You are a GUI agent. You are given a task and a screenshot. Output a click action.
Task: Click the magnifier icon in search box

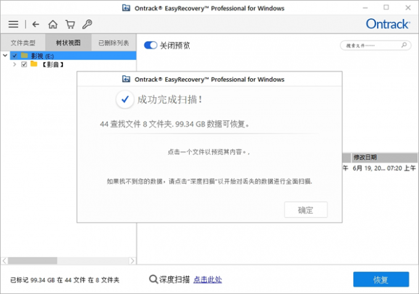point(404,46)
